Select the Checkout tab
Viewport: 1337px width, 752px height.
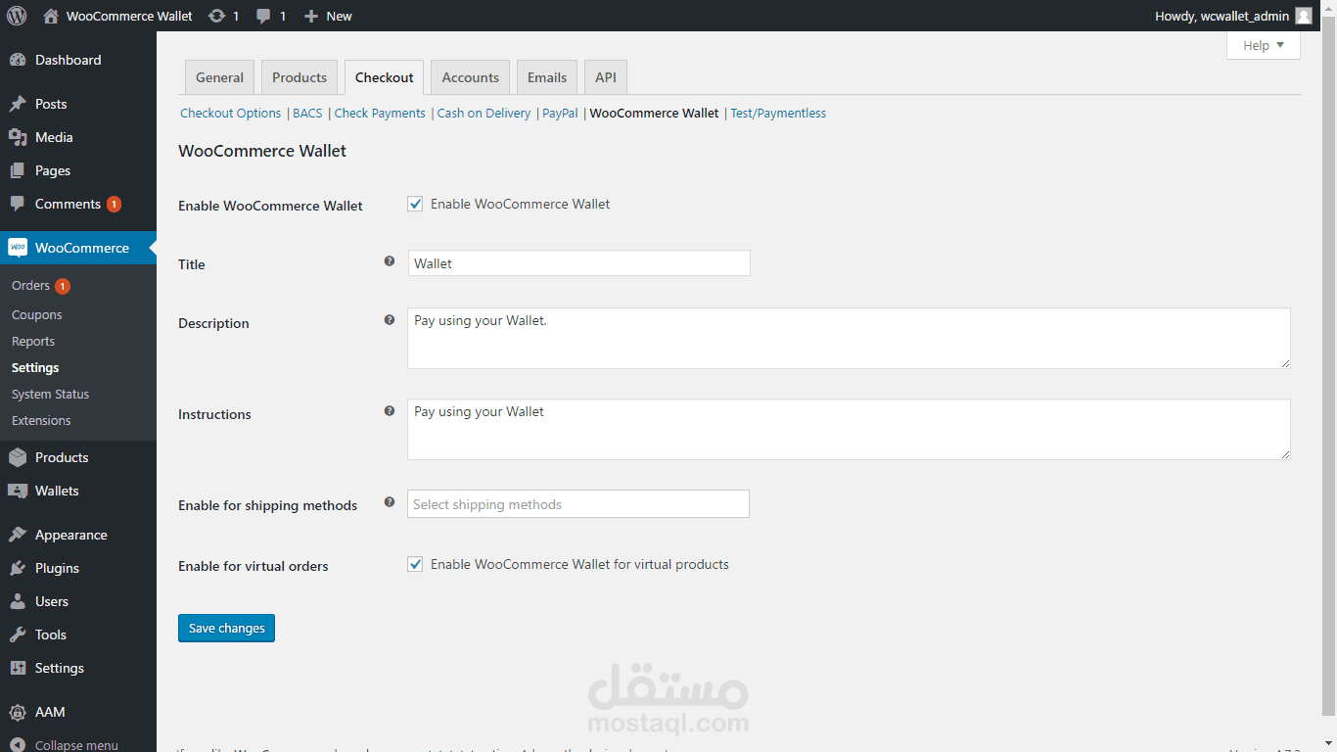pos(385,77)
